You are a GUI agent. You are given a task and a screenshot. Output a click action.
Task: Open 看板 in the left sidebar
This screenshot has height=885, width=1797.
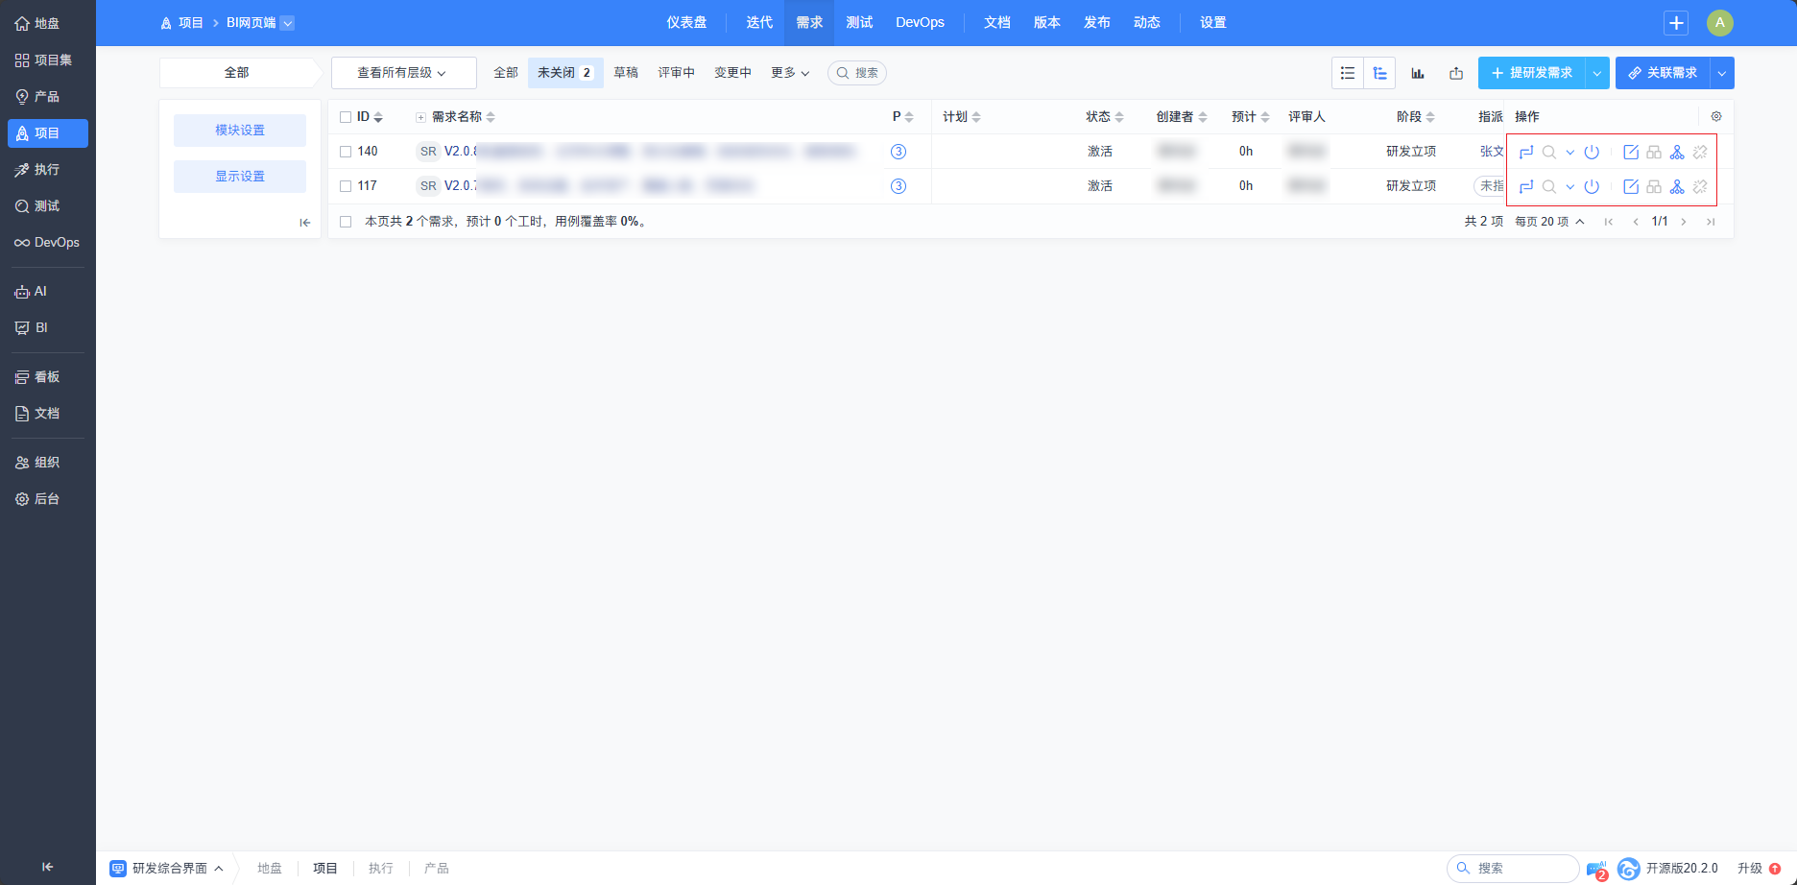pos(48,377)
